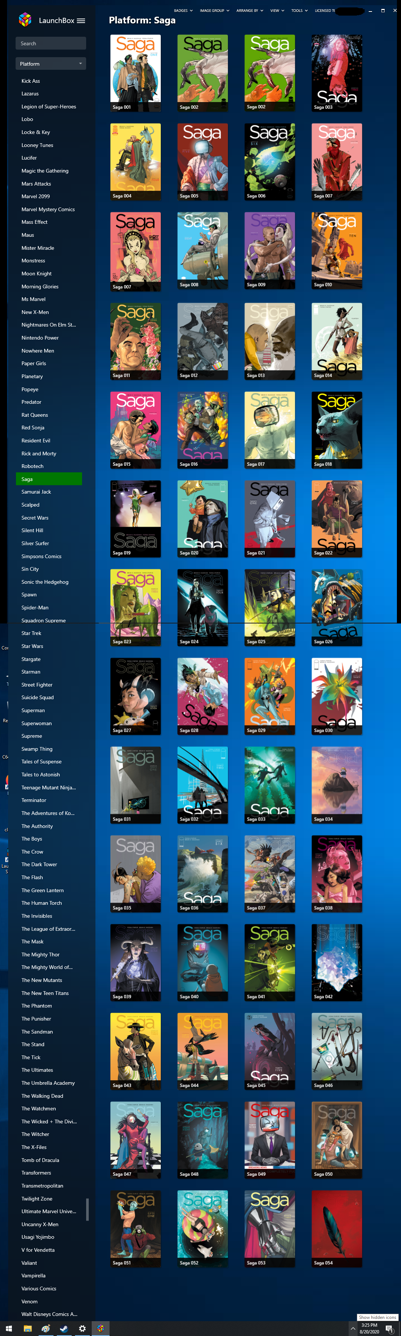The image size is (401, 1336).
Task: Click the sidebar scrollbar thumb
Action: pyautogui.click(x=87, y=1209)
